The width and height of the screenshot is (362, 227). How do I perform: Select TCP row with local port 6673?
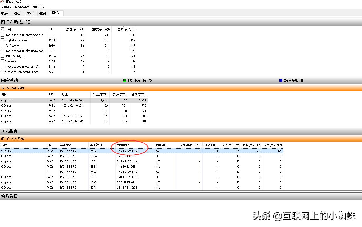click(x=142, y=151)
